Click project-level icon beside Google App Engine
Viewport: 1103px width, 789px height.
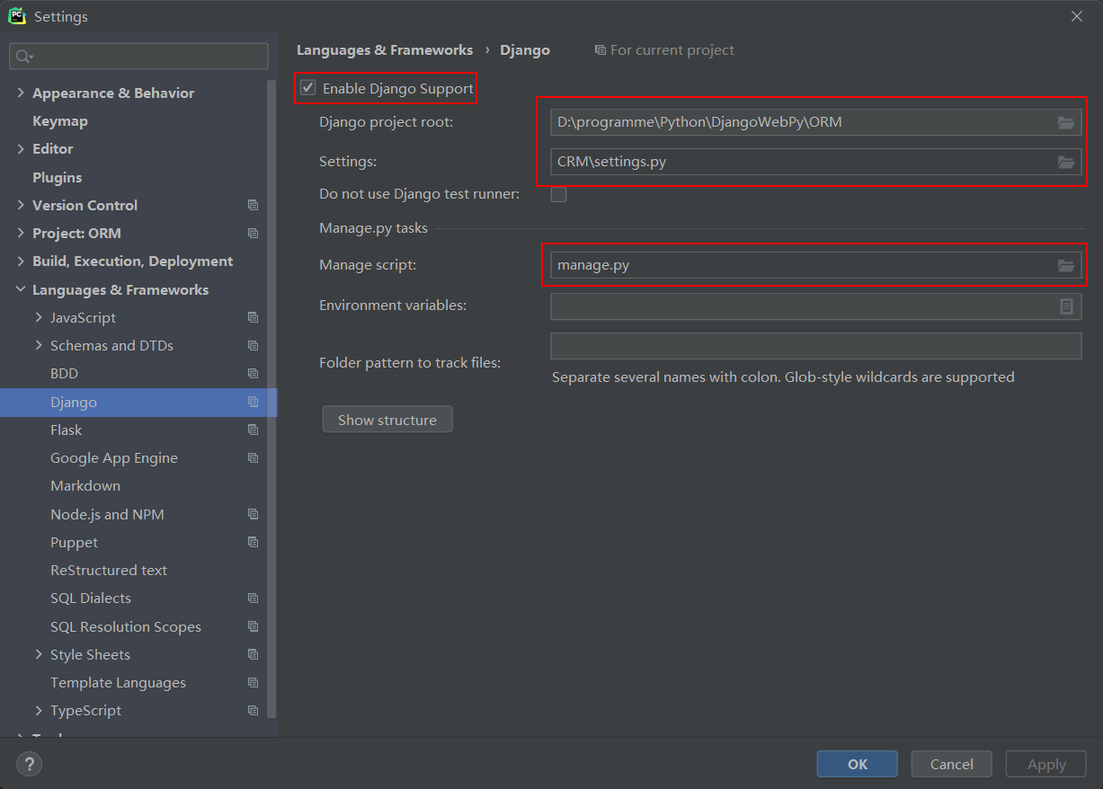pyautogui.click(x=253, y=458)
